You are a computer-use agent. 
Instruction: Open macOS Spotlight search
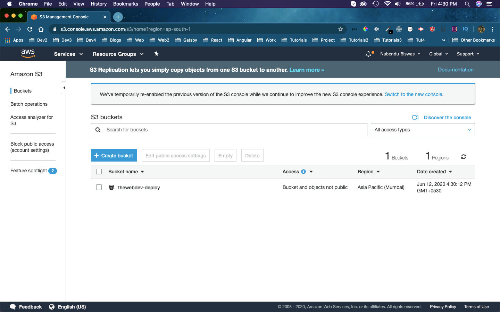tap(467, 4)
